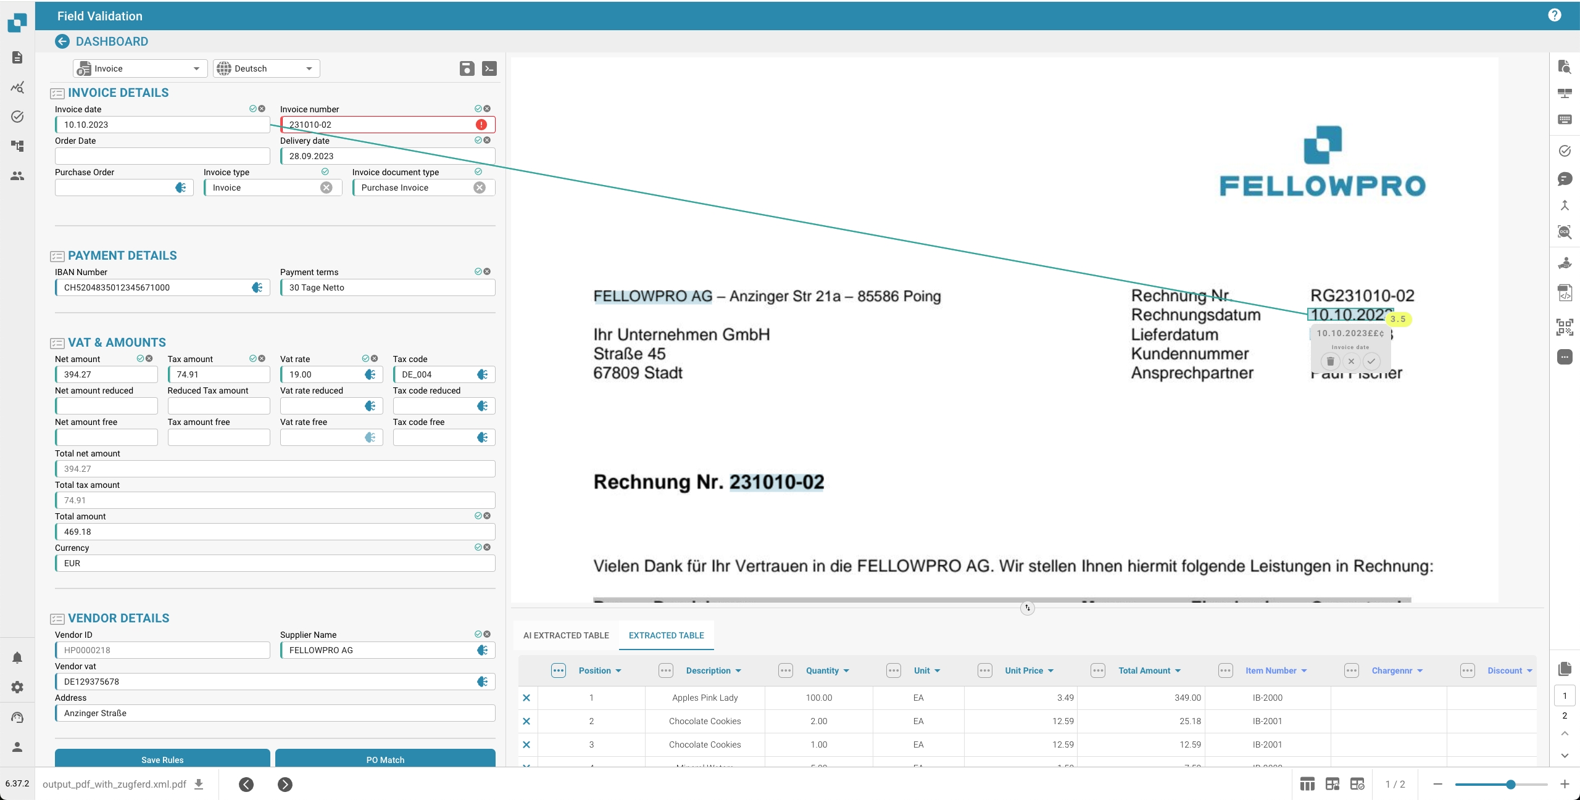Viewport: 1580px width, 800px height.
Task: Click the hand holding person icon in right toolbar
Action: tap(1565, 263)
